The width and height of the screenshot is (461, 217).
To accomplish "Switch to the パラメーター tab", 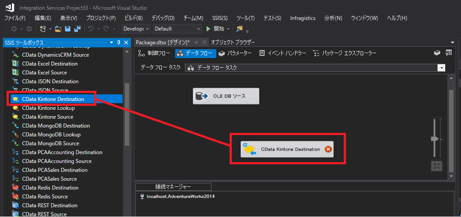I will coord(235,53).
